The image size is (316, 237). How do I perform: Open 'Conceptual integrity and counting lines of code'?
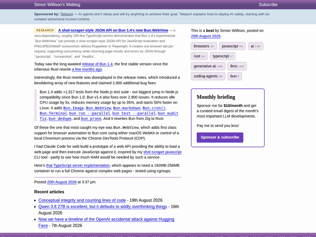click(82, 200)
